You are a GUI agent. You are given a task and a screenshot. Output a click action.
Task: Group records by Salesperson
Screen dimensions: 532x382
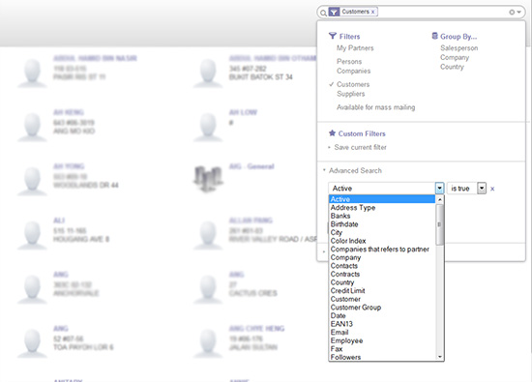pyautogui.click(x=459, y=48)
